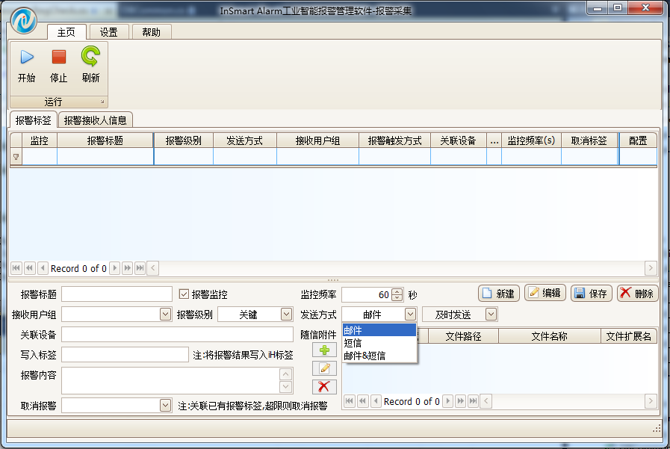Go to first record in attachment grid
Image resolution: width=670 pixels, height=449 pixels.
[350, 401]
